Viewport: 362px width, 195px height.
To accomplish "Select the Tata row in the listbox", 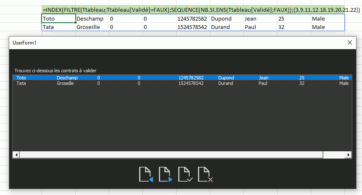I will tap(182, 83).
